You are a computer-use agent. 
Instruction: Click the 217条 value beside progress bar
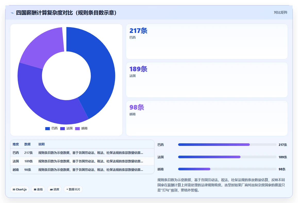[283, 145]
